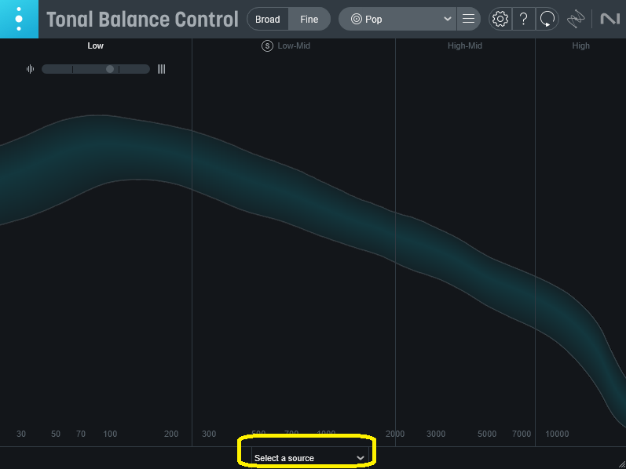This screenshot has height=469, width=626.
Task: Open the Pop target curve dropdown
Action: pyautogui.click(x=397, y=19)
